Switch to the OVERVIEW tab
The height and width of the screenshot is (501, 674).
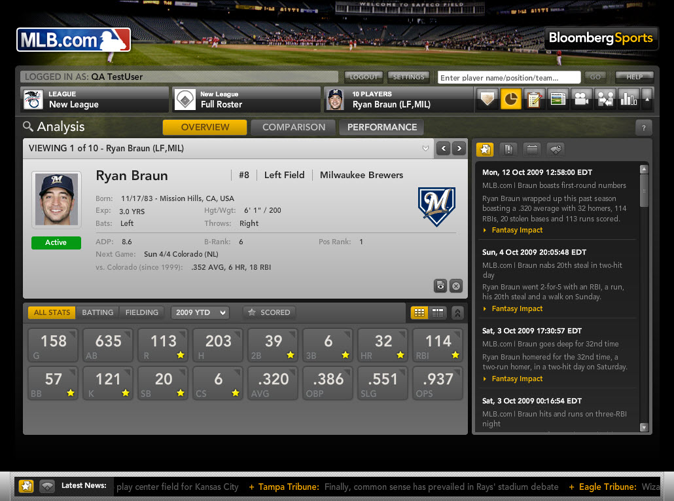click(x=205, y=127)
